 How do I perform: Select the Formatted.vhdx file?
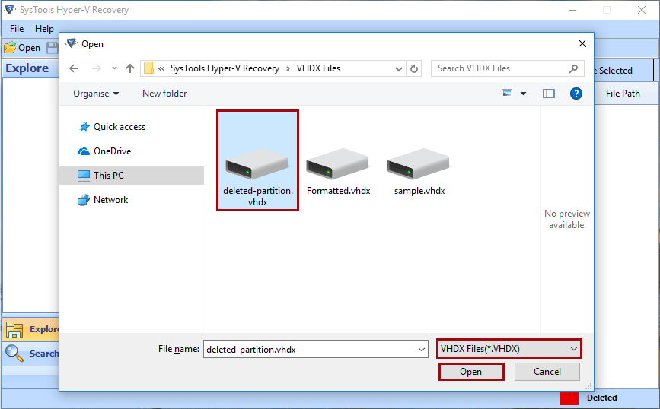pyautogui.click(x=338, y=172)
